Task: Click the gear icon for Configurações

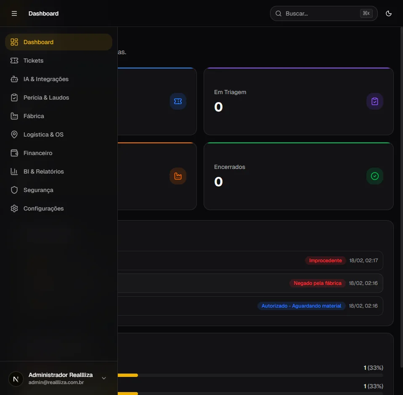Action: point(14,208)
